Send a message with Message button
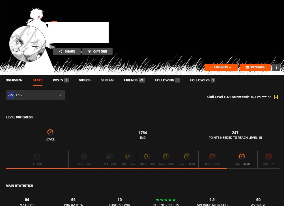This screenshot has height=206, width=284. (x=255, y=68)
